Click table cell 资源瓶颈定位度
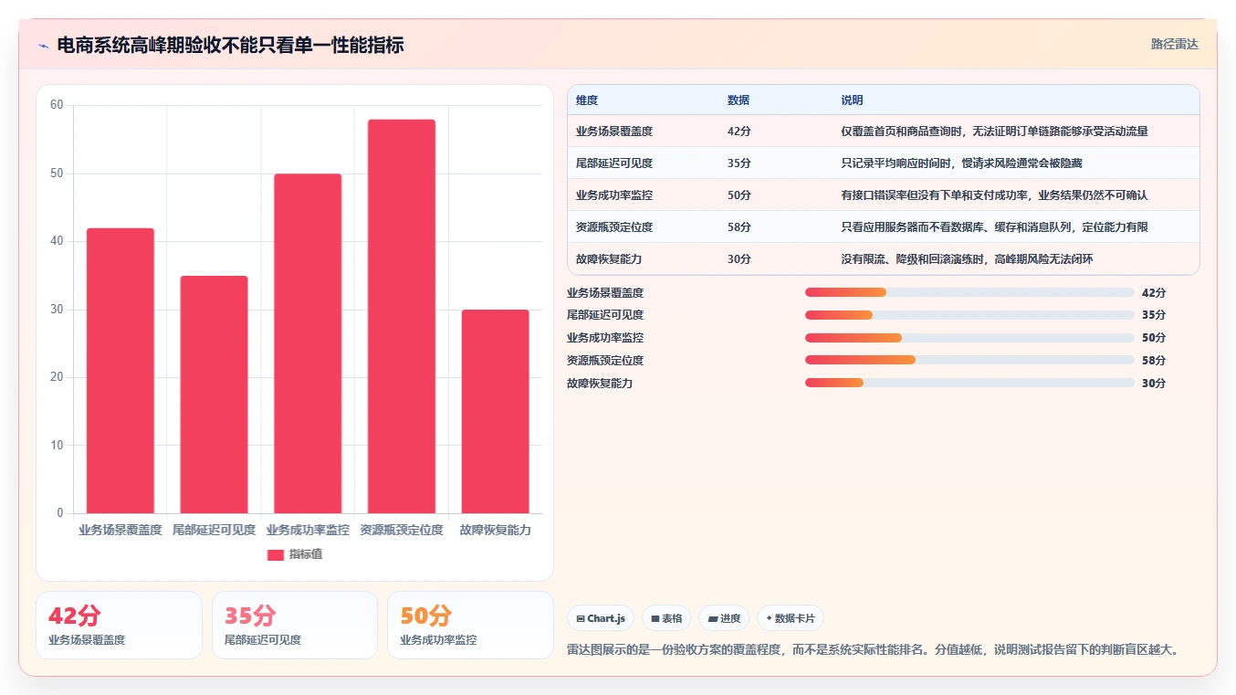 614,227
